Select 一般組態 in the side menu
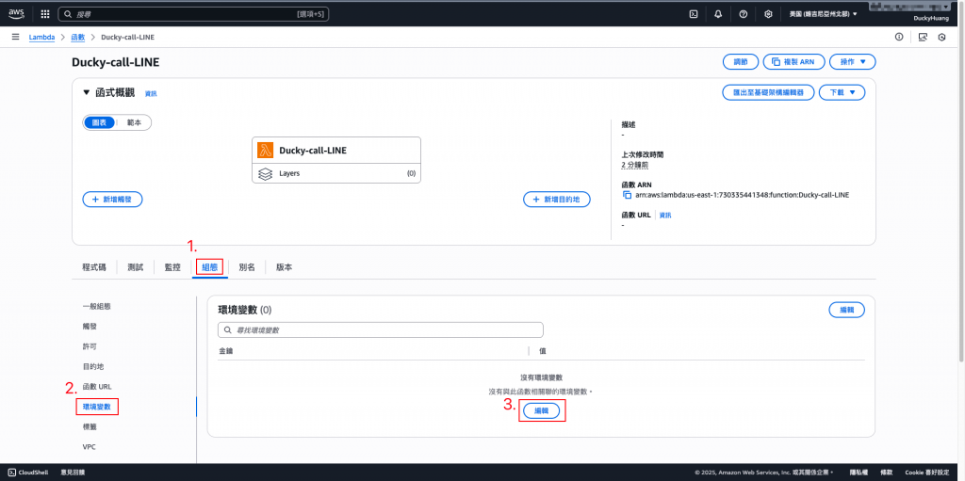The image size is (965, 481). (x=97, y=306)
